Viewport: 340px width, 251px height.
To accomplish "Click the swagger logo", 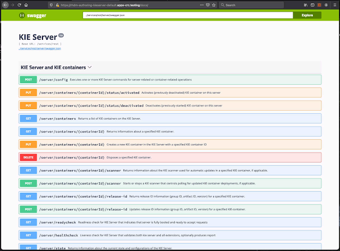I will pyautogui.click(x=33, y=15).
